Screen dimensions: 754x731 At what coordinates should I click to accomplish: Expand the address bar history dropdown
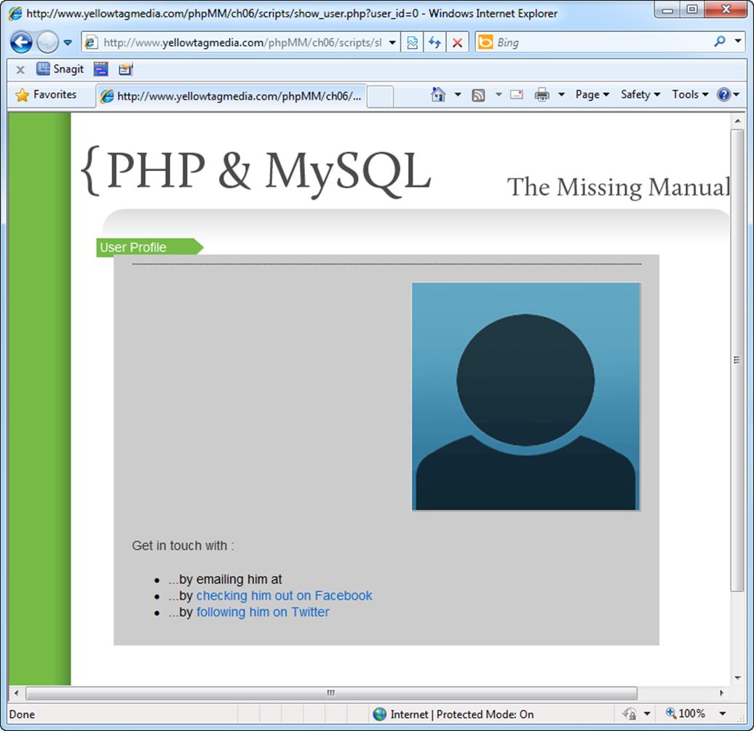point(392,43)
